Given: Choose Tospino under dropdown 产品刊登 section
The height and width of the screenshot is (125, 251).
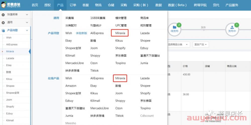Looking at the screenshot, I should coord(120,63).
